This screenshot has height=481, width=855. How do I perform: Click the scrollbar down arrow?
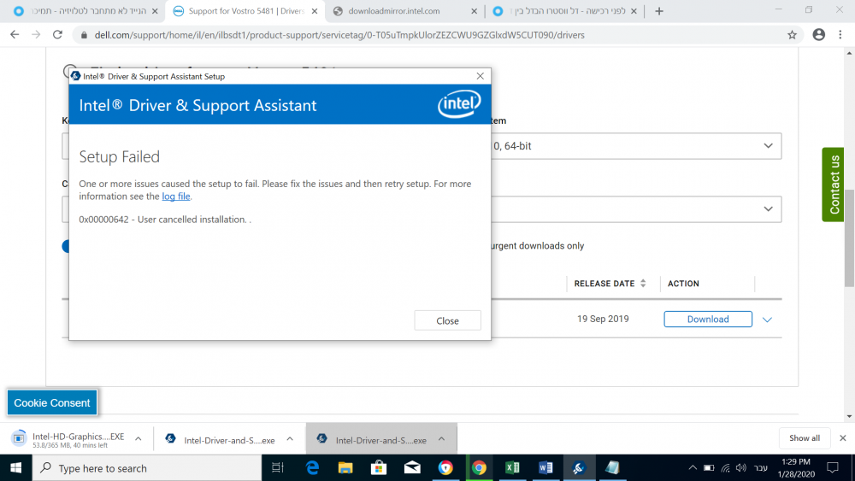849,417
